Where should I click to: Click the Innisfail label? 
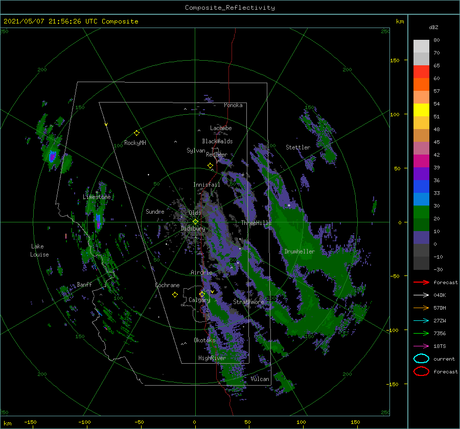coord(206,185)
